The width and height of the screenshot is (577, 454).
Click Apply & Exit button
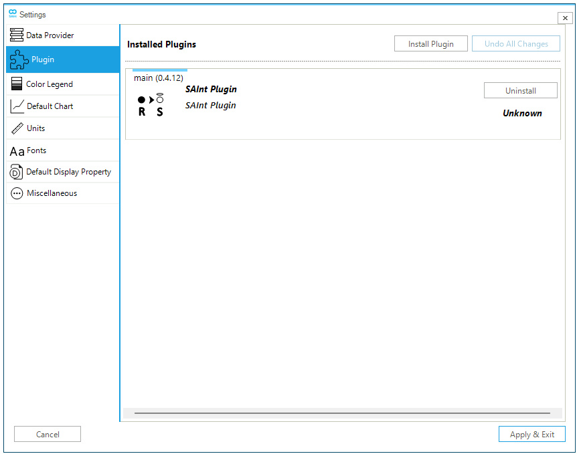point(531,434)
